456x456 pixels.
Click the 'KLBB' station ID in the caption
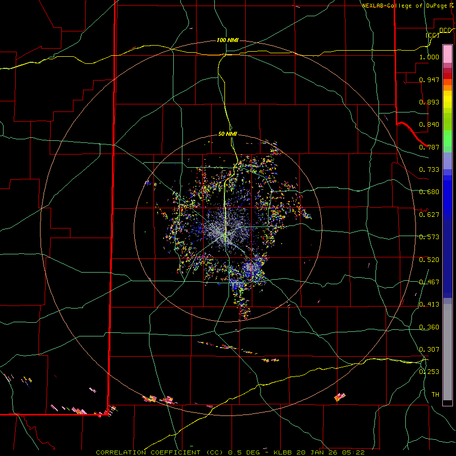(x=283, y=452)
